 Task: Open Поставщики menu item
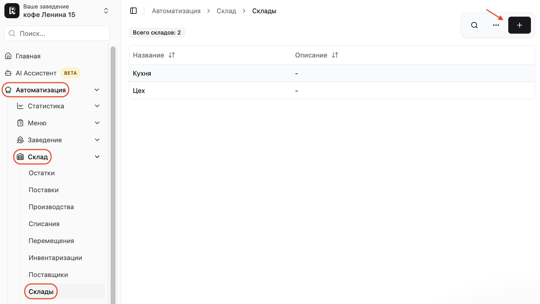tap(48, 275)
